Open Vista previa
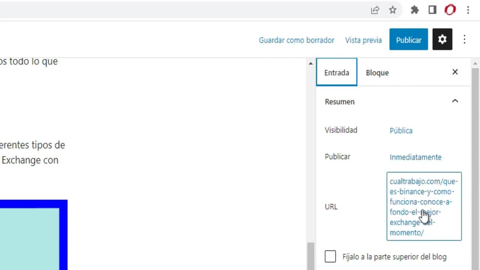The width and height of the screenshot is (480, 270). (363, 40)
